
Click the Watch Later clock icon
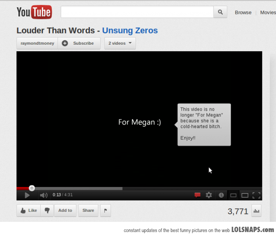[221, 195]
